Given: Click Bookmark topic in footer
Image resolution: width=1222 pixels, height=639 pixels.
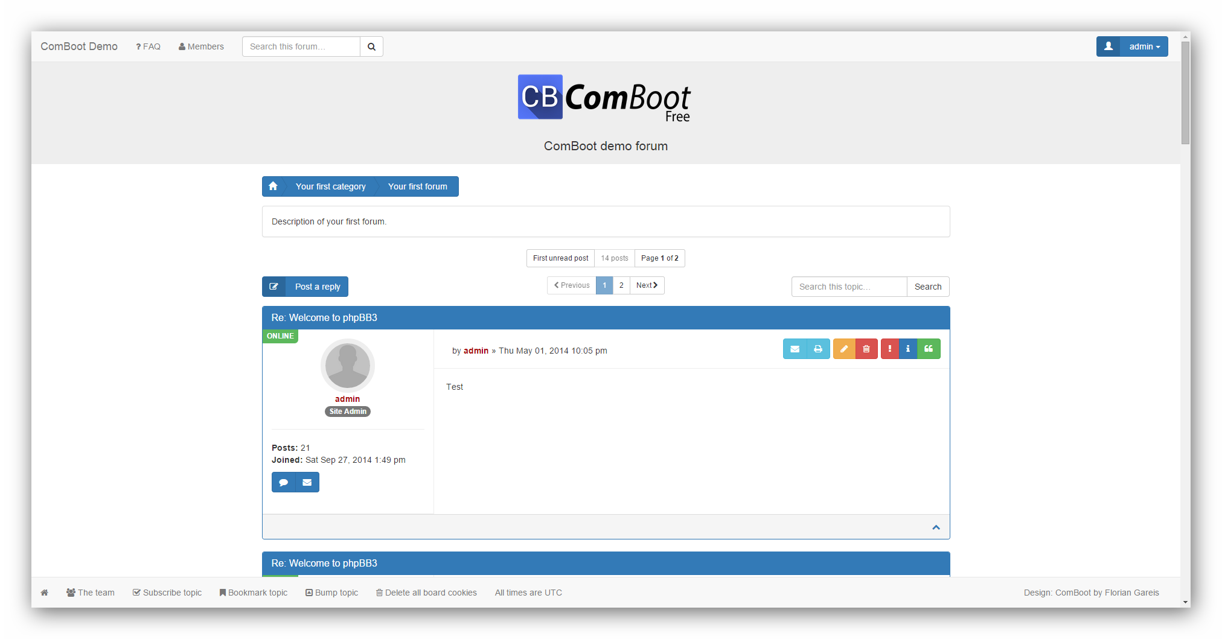Looking at the screenshot, I should pos(254,593).
